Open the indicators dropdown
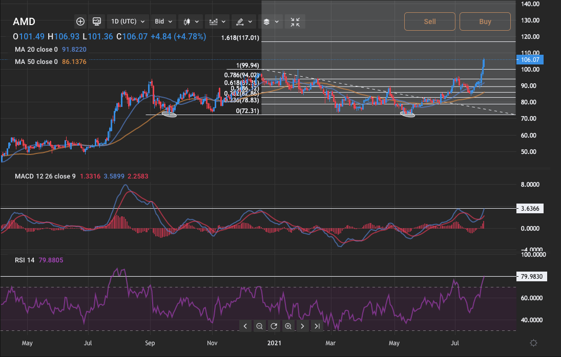The width and height of the screenshot is (561, 357). [217, 22]
